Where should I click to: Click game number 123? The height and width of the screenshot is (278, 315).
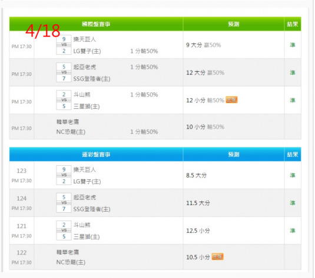[22, 170]
